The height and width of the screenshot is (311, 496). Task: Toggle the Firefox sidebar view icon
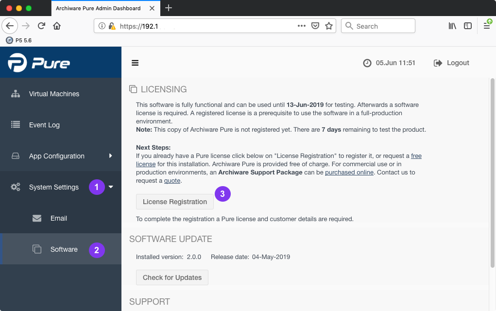[468, 26]
